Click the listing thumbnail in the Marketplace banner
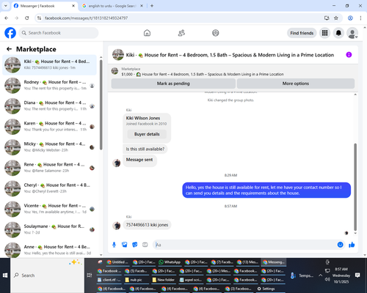 [x=115, y=71]
